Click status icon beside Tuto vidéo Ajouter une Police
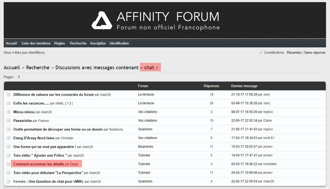The width and height of the screenshot is (330, 189). [x=8, y=155]
